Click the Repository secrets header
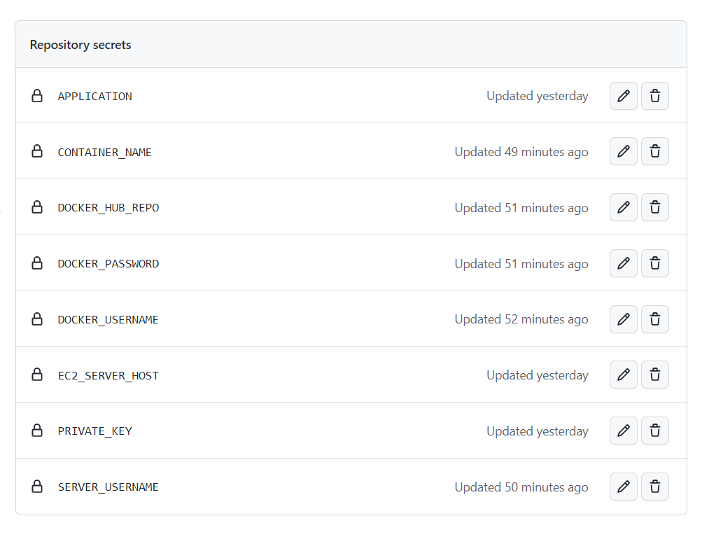Viewport: 709px width, 537px height. point(80,44)
